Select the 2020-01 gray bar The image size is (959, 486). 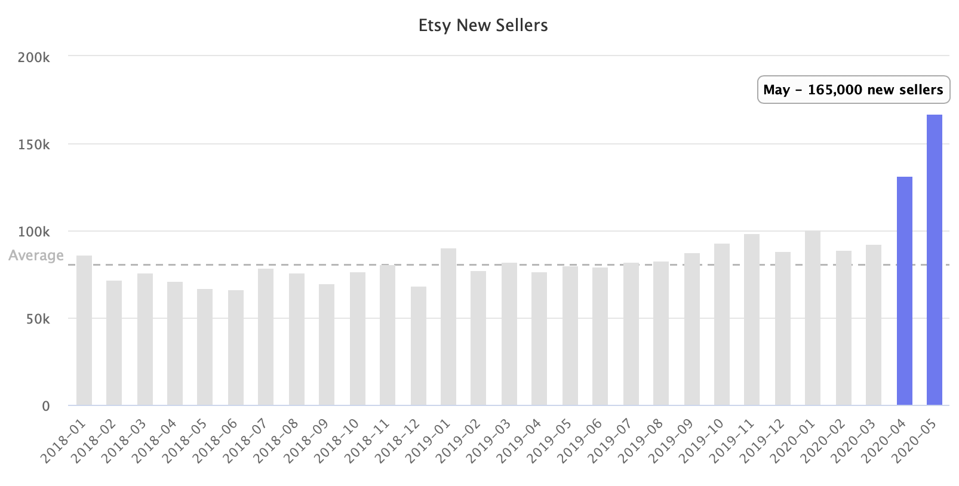pos(812,318)
